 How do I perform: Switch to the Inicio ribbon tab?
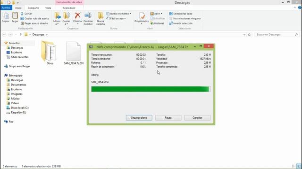coord(18,8)
